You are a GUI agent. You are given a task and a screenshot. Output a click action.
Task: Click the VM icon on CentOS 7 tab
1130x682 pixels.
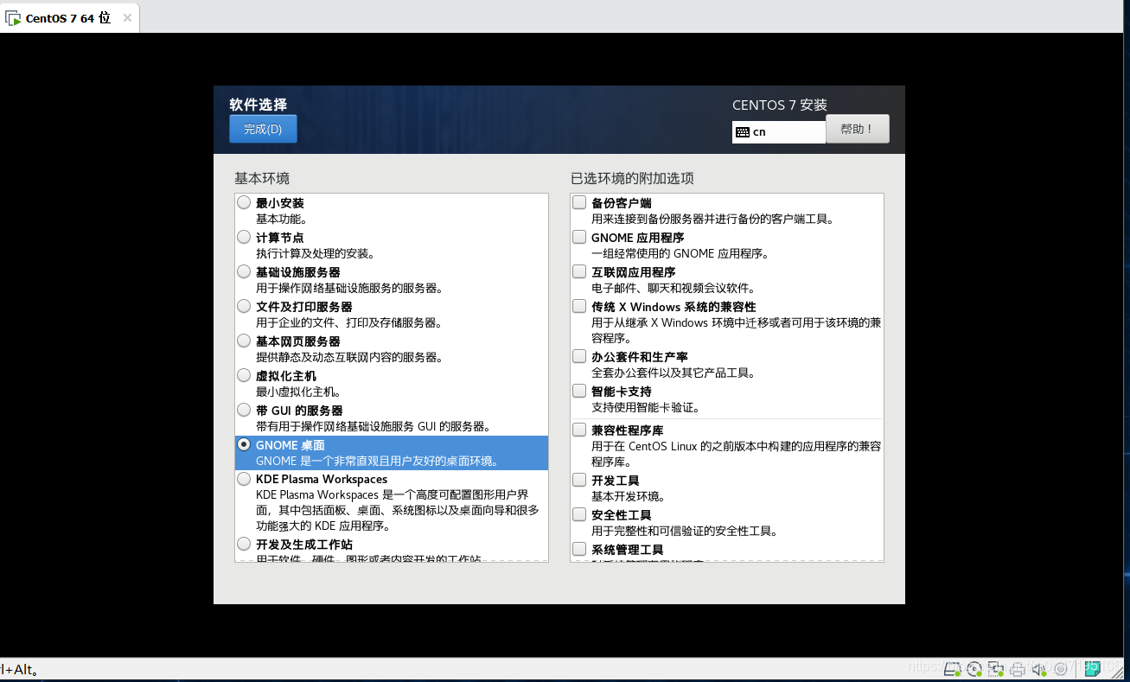[13, 18]
